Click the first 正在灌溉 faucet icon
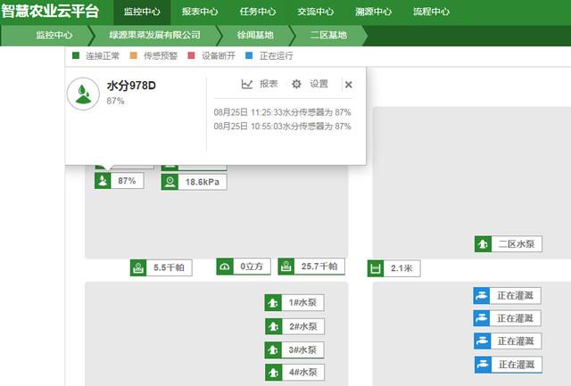The image size is (571, 386). pos(482,296)
